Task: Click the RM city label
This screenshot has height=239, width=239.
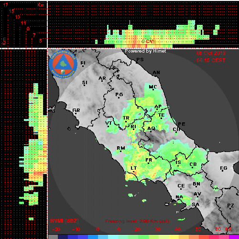Action: click(x=121, y=148)
